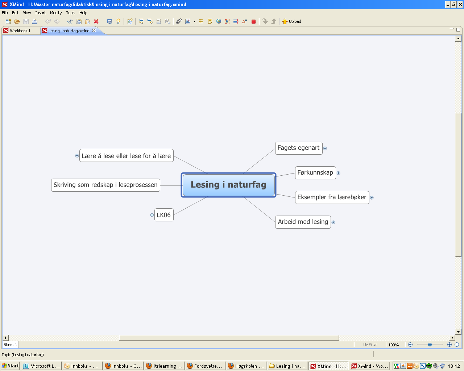Viewport: 464px width, 371px height.
Task: Select the Førkunnskap topic box
Action: tap(315, 172)
